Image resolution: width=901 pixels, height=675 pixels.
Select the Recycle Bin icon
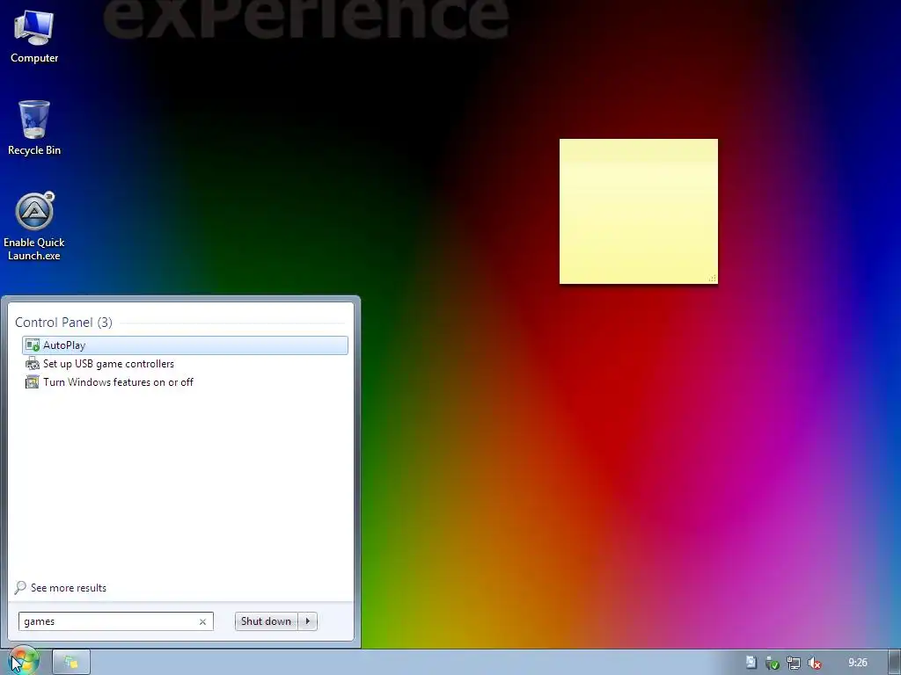34,127
